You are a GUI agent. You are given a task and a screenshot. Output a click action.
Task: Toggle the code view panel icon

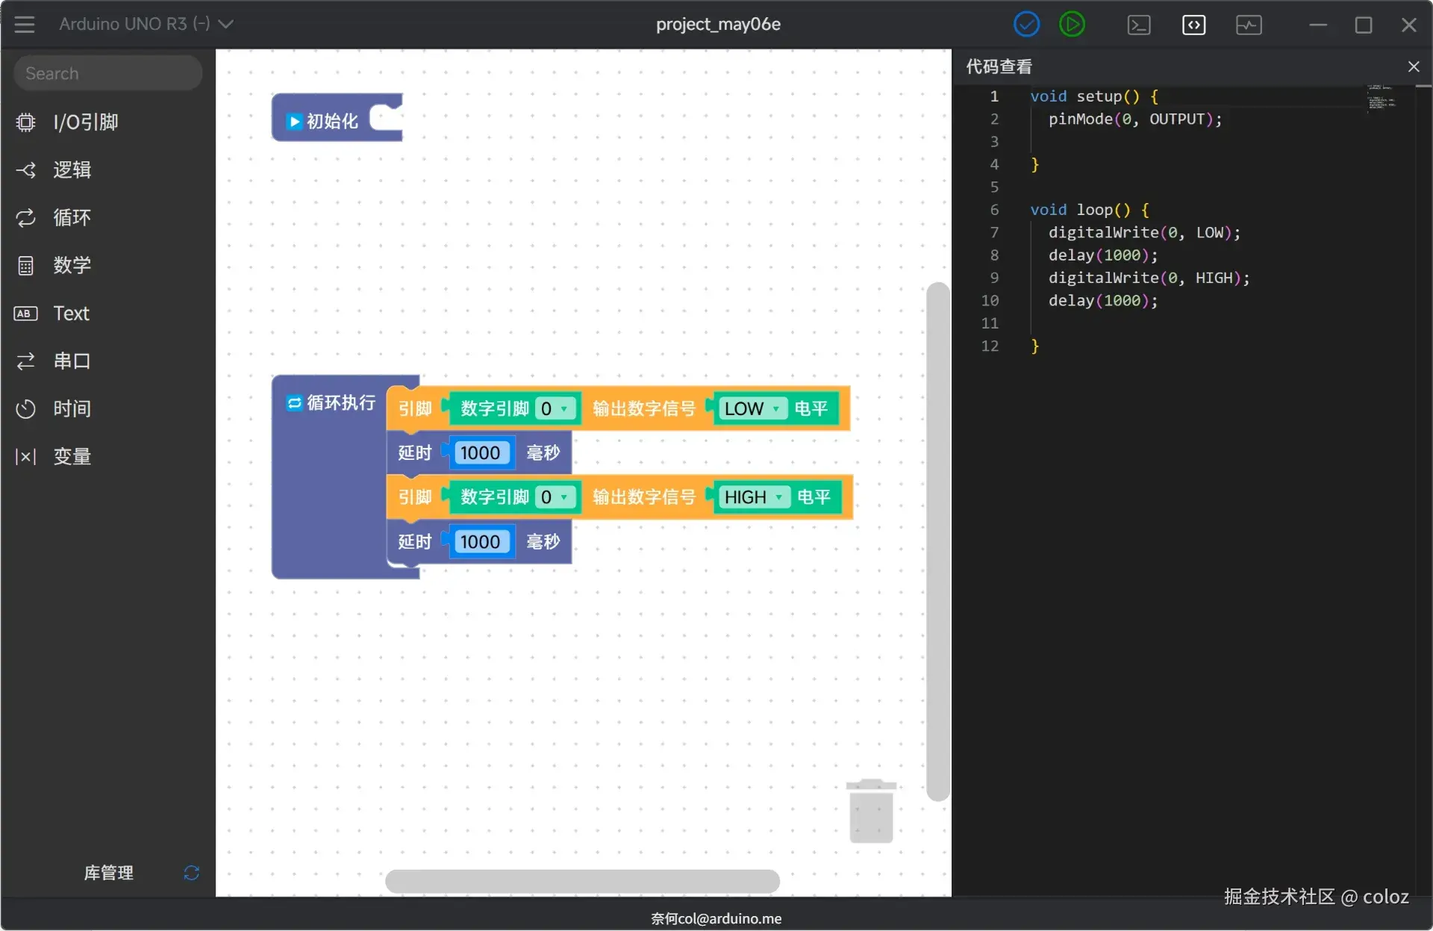pyautogui.click(x=1193, y=25)
